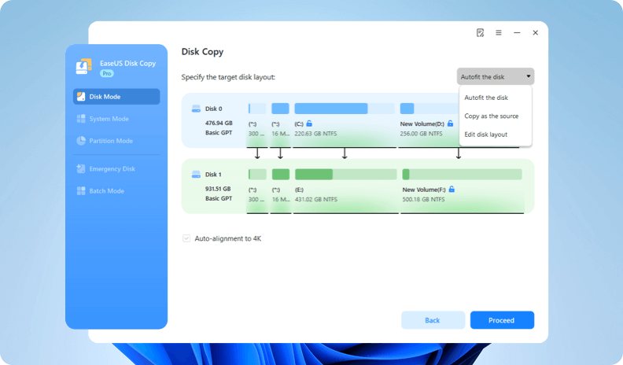Select Disk 0 16 MB partition bar
Image resolution: width=623 pixels, height=365 pixels.
click(280, 109)
